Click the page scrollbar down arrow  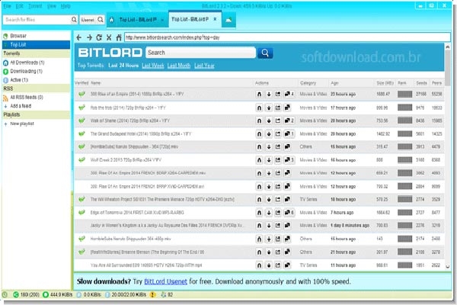(x=447, y=266)
